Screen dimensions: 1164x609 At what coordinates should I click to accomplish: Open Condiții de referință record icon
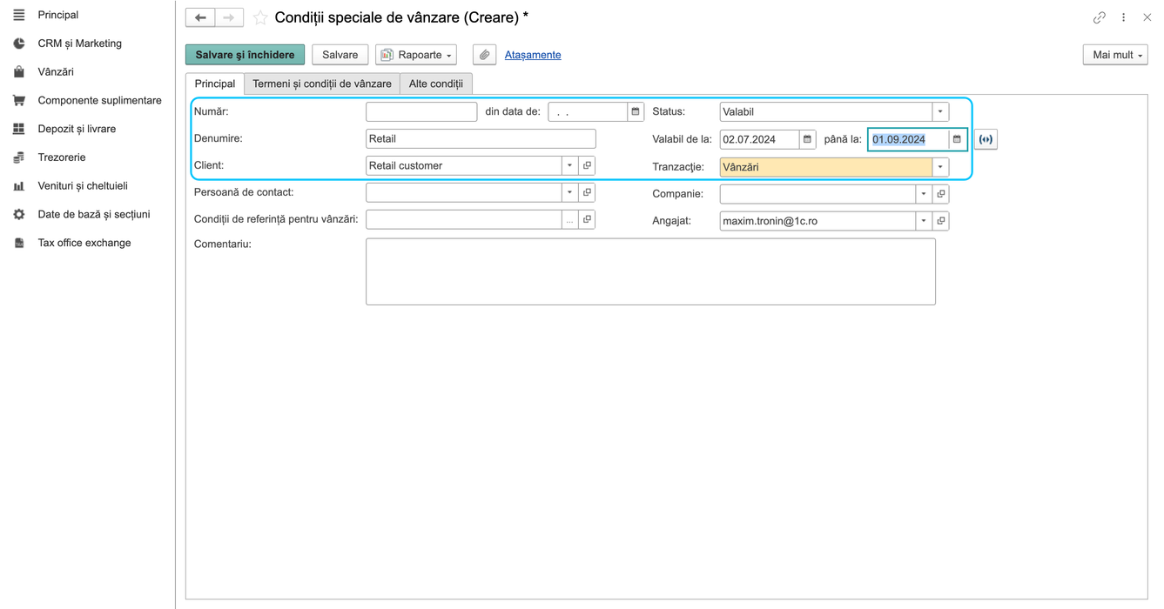click(x=587, y=220)
